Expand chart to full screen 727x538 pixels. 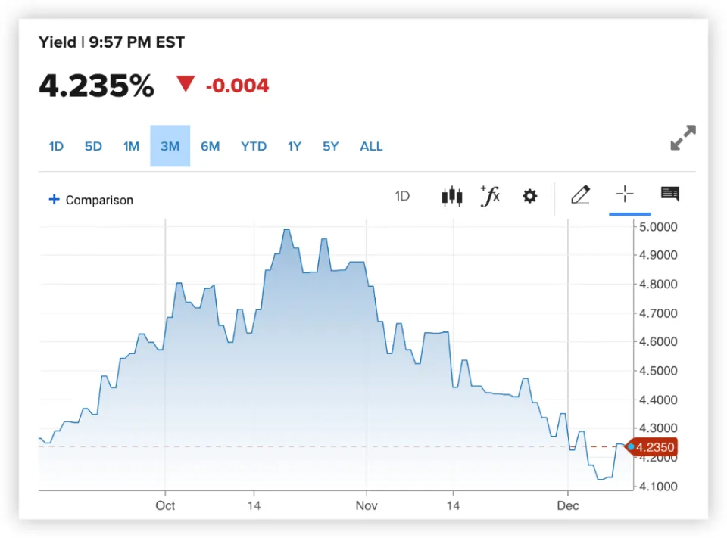683,138
